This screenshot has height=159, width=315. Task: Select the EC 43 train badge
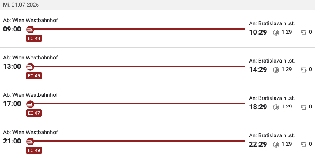click(34, 38)
